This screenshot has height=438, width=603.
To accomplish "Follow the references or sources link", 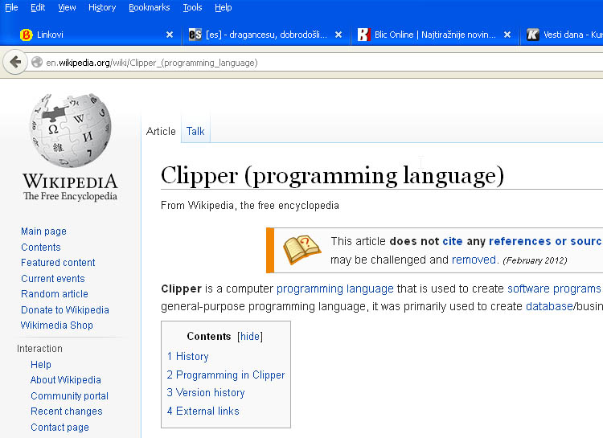I will (545, 241).
